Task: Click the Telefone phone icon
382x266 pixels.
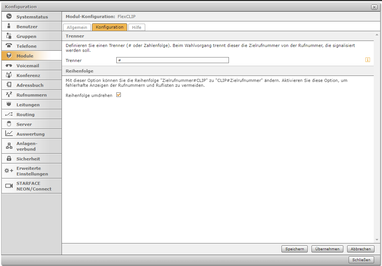Action: 9,46
